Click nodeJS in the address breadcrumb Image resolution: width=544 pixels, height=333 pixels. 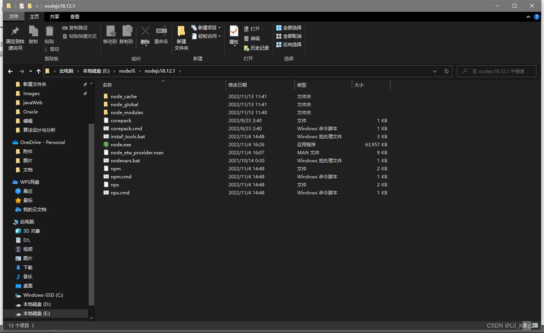[127, 71]
